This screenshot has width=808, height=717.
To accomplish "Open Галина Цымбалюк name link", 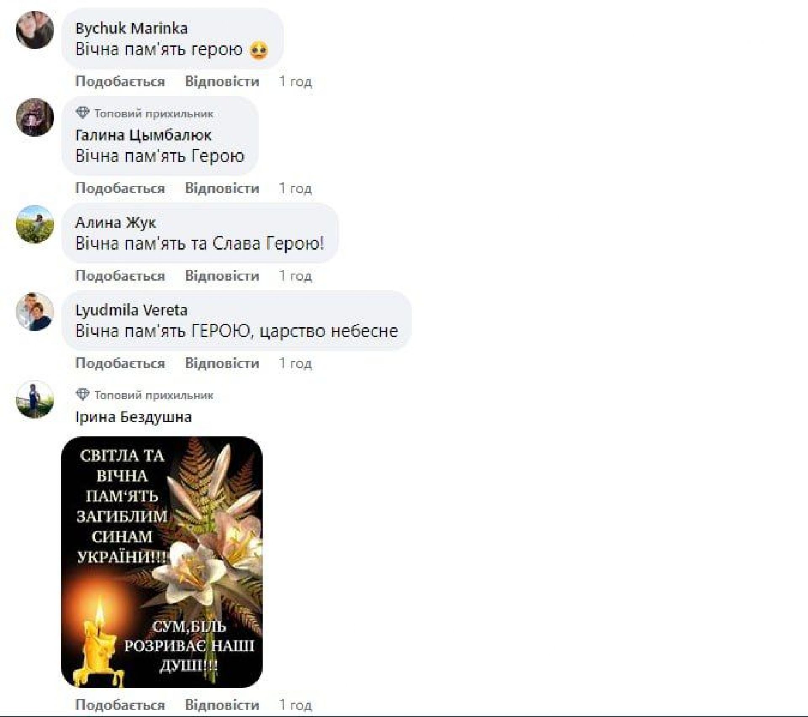I will pos(143,135).
